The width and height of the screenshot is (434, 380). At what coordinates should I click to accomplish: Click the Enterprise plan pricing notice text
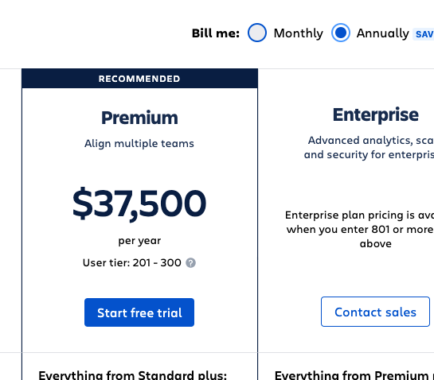point(360,230)
